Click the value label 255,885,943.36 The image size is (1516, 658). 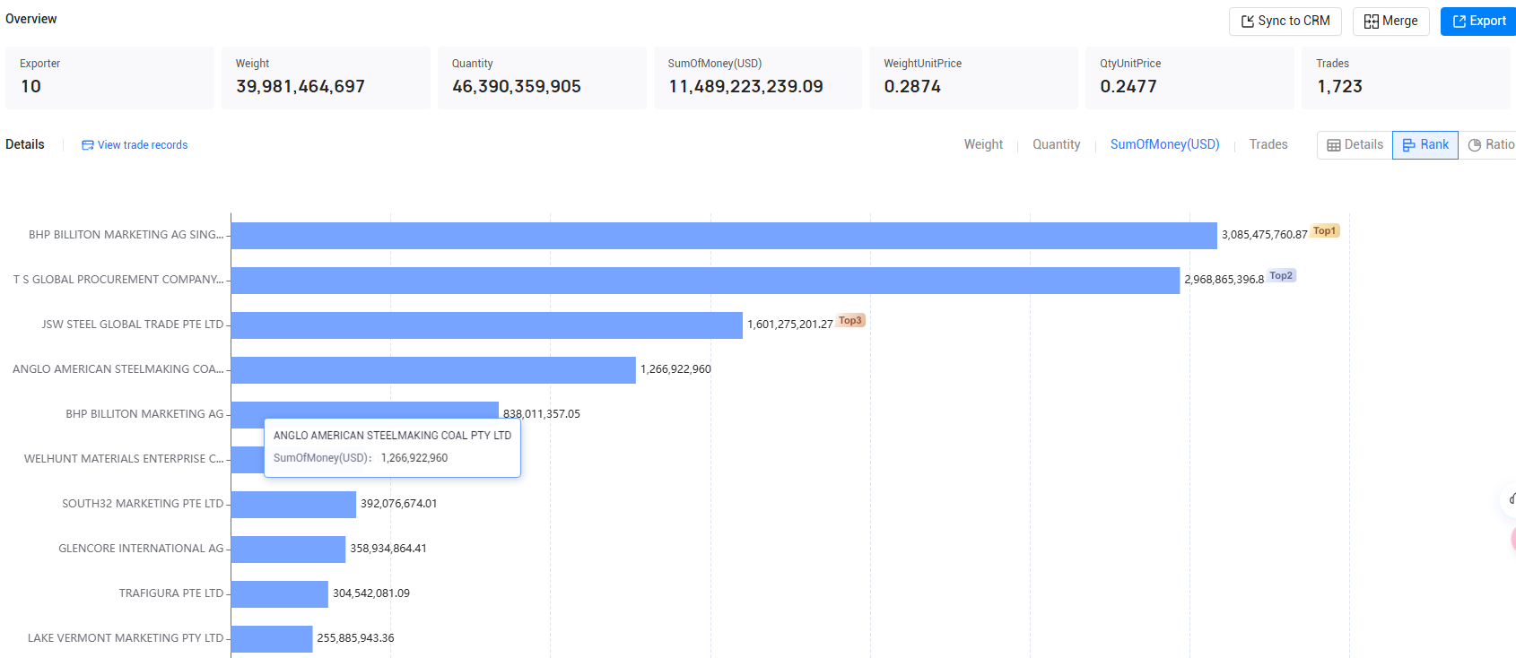point(355,638)
